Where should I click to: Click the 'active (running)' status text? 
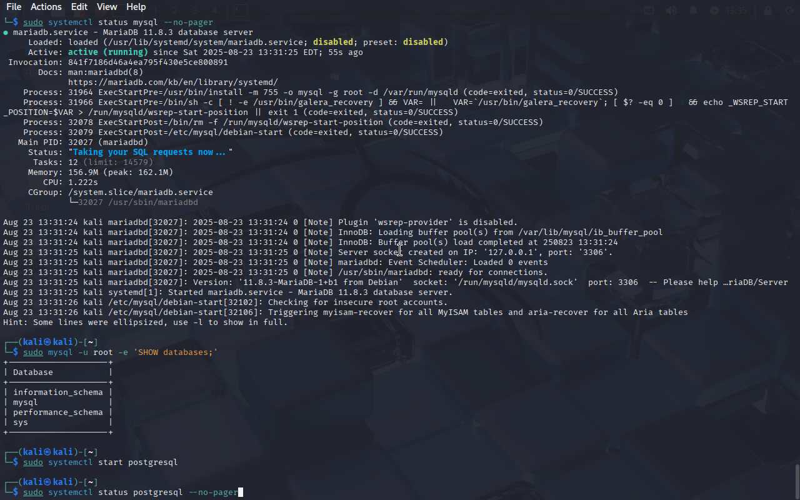tap(108, 52)
